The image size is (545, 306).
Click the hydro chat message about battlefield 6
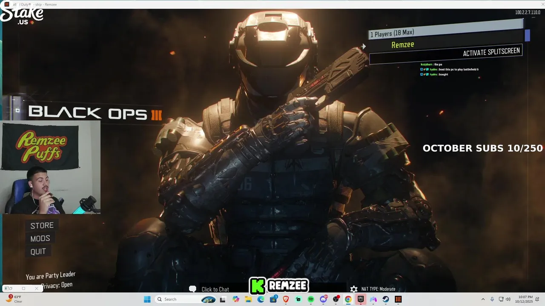pos(449,69)
